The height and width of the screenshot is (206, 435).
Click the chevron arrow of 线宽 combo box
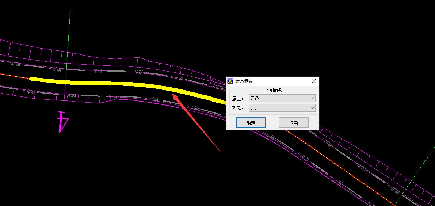click(x=312, y=108)
